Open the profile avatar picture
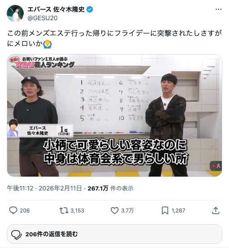Screen dimensions: 229x248 [15, 13]
